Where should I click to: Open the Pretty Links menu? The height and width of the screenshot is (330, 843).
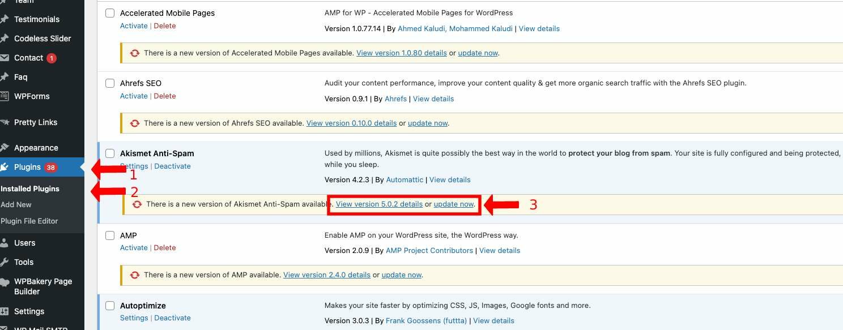[x=36, y=122]
